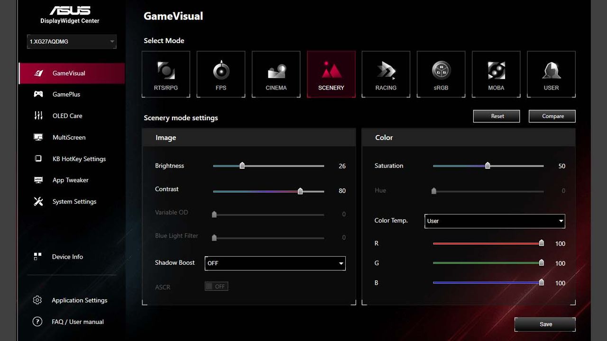Image resolution: width=607 pixels, height=341 pixels.
Task: Click the Color panel header
Action: (469, 137)
